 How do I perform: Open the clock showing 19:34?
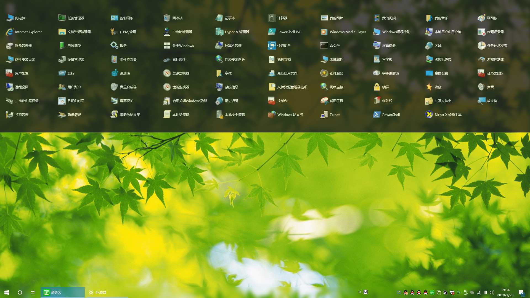tap(505, 292)
